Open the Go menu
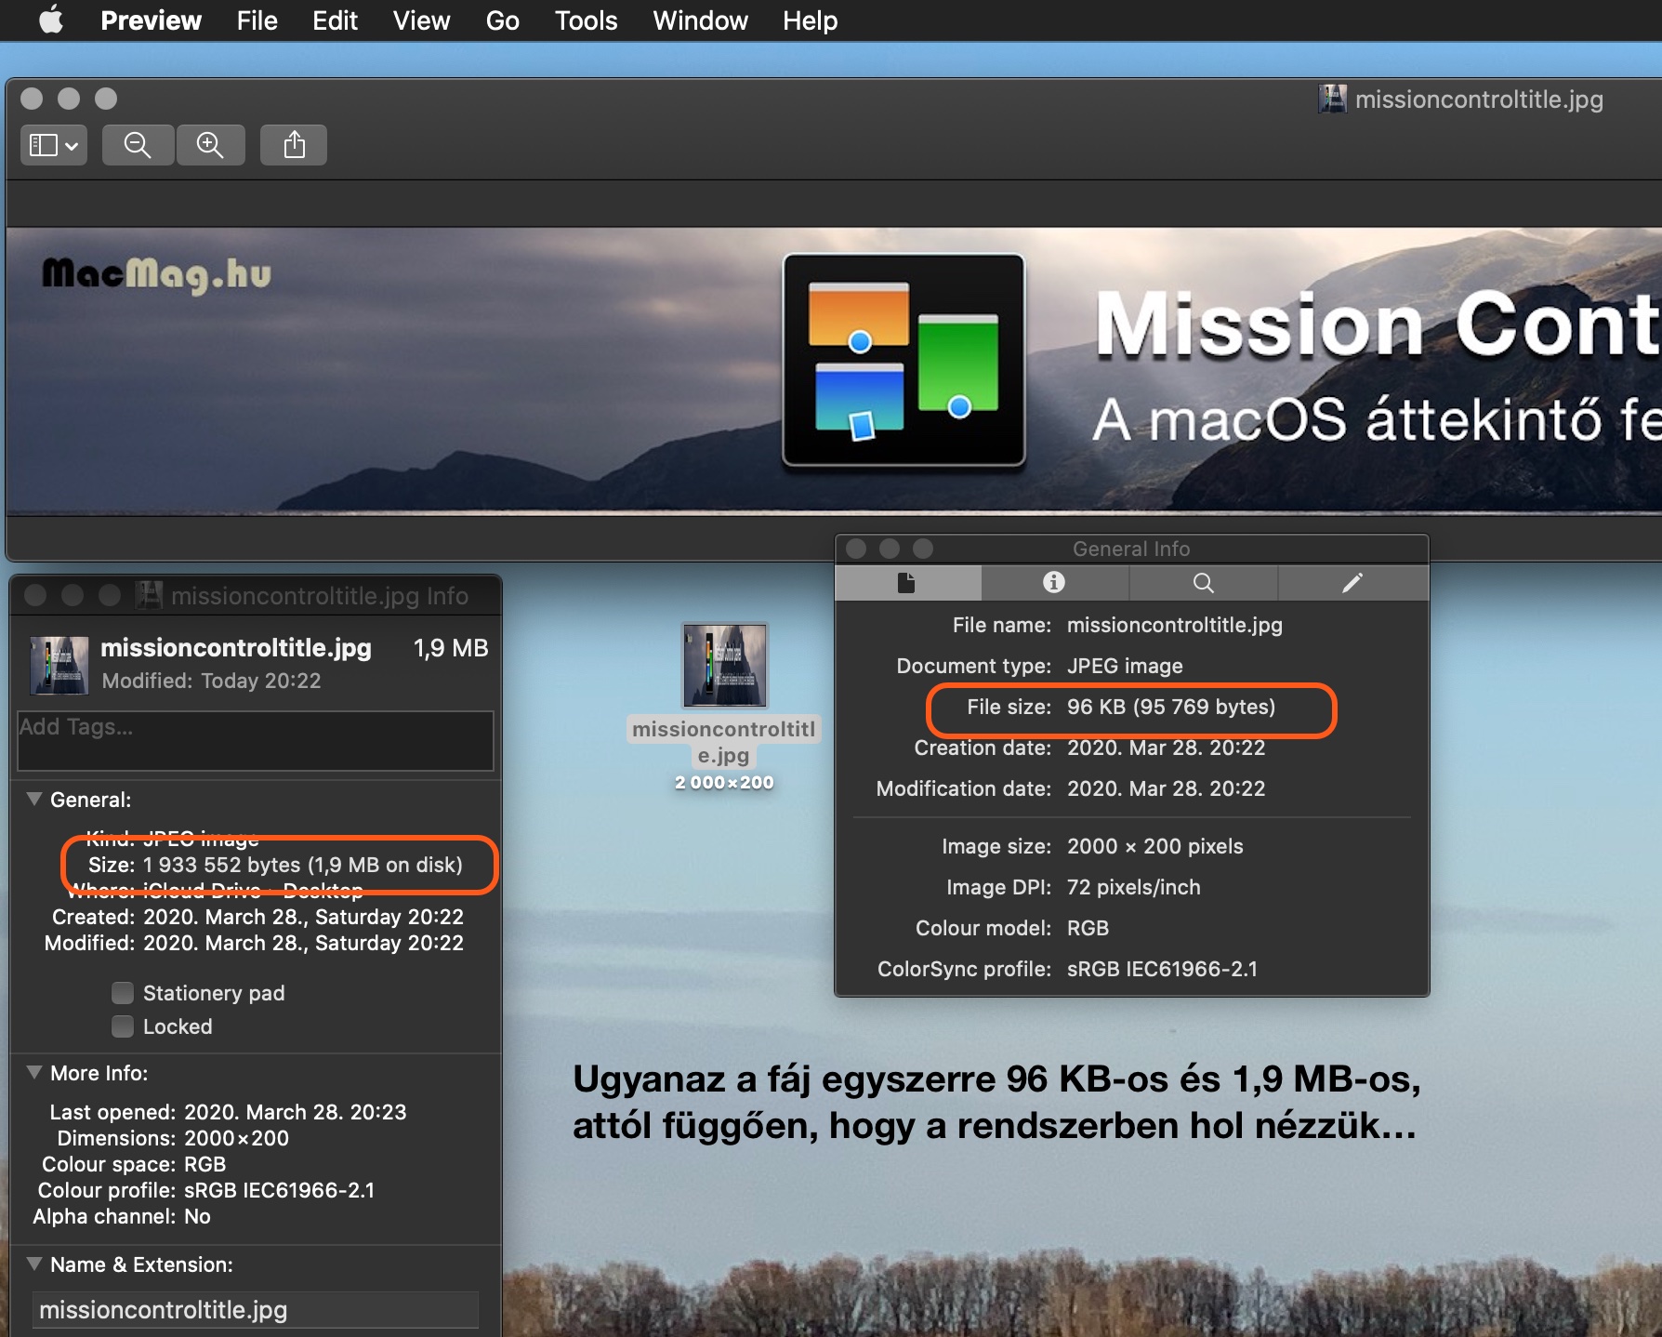The image size is (1662, 1337). click(x=502, y=20)
